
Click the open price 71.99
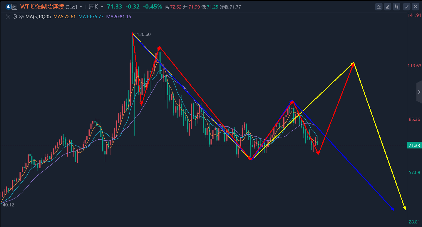click(x=194, y=7)
